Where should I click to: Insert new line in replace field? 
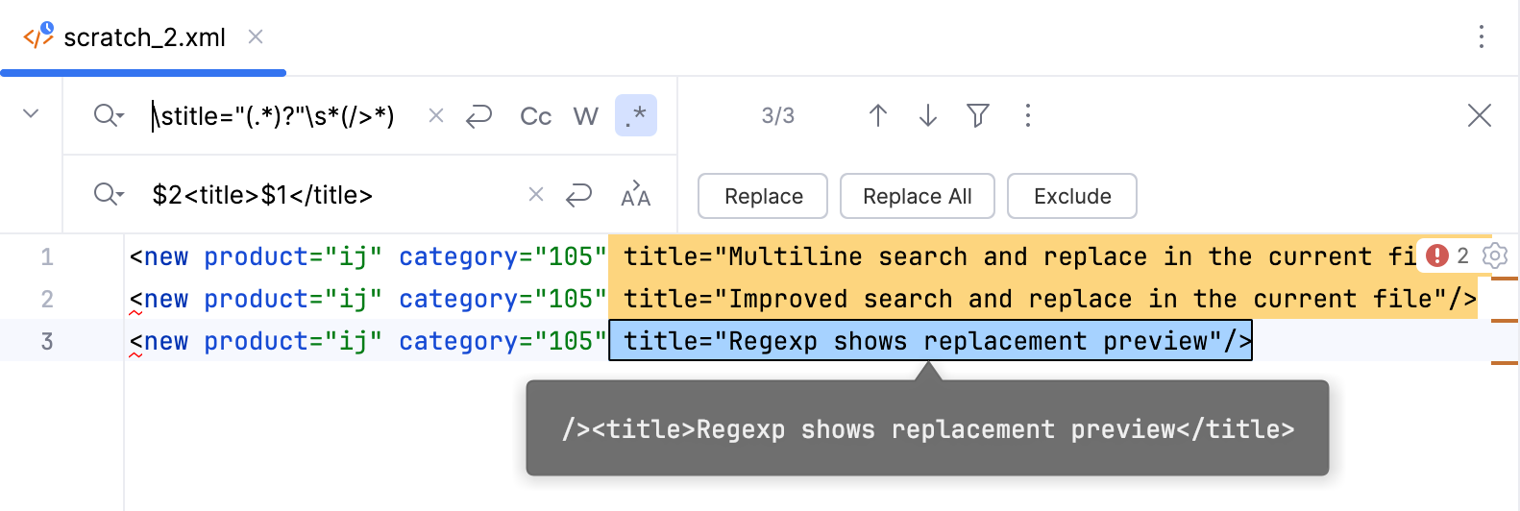click(x=578, y=195)
